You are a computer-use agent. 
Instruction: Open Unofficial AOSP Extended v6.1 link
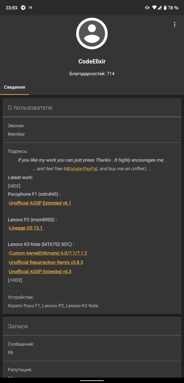pyautogui.click(x=40, y=203)
